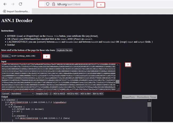
Task: Click the Input box scroll down arrow
Action: coord(117,85)
